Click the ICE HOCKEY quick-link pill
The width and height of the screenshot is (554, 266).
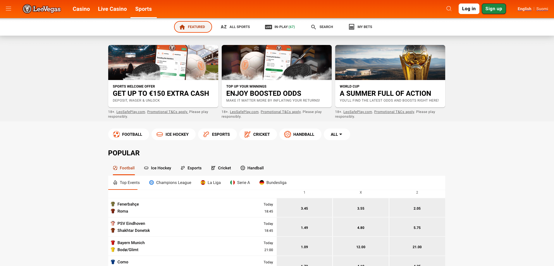point(173,134)
